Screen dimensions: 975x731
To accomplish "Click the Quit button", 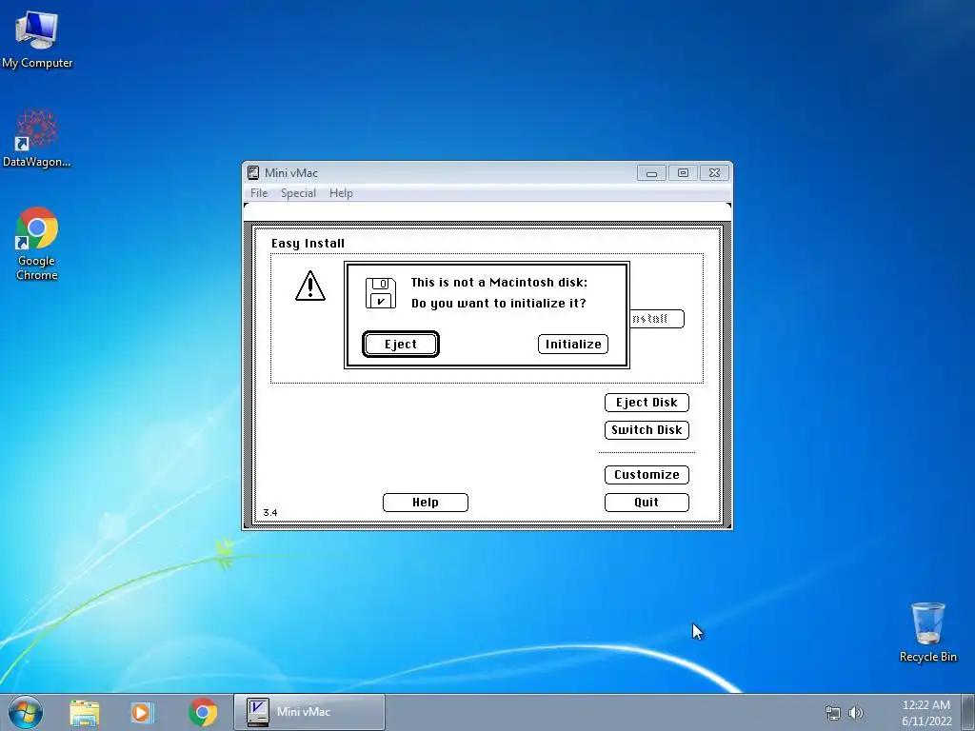I will [x=647, y=503].
